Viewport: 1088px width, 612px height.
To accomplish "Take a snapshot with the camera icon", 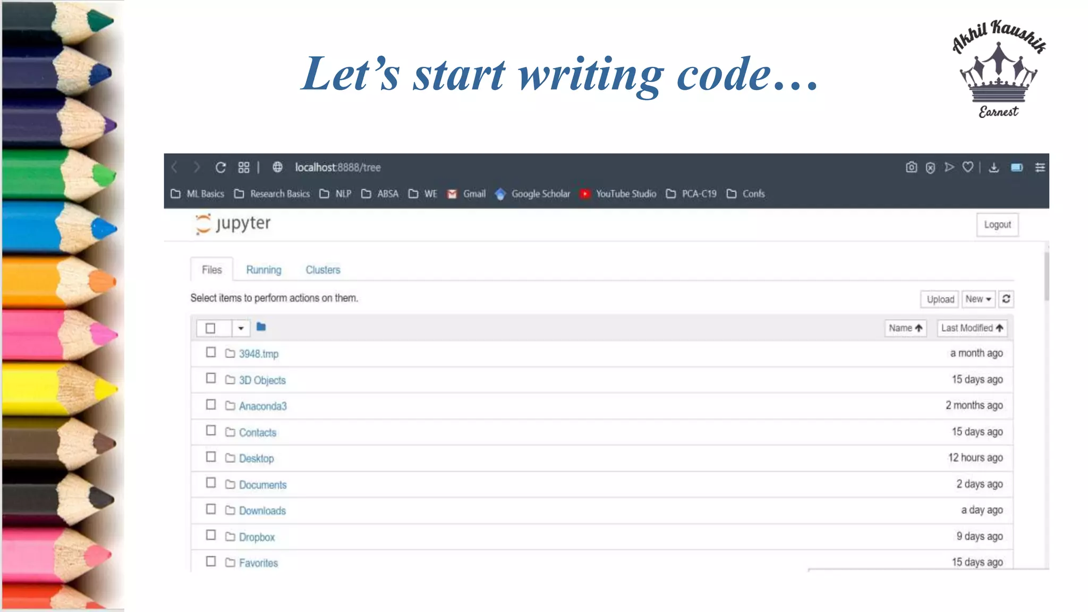I will 911,167.
